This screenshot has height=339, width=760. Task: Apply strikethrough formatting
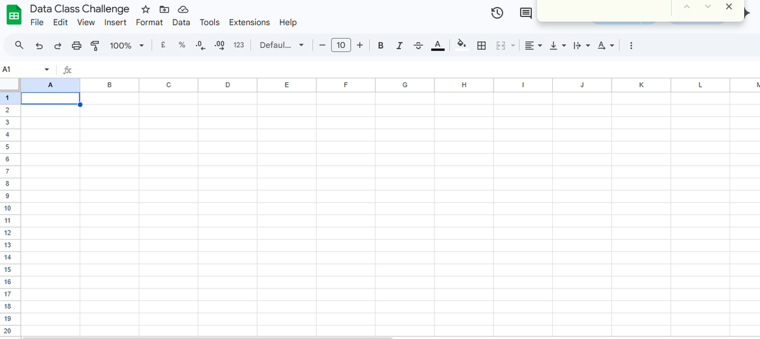pos(418,46)
